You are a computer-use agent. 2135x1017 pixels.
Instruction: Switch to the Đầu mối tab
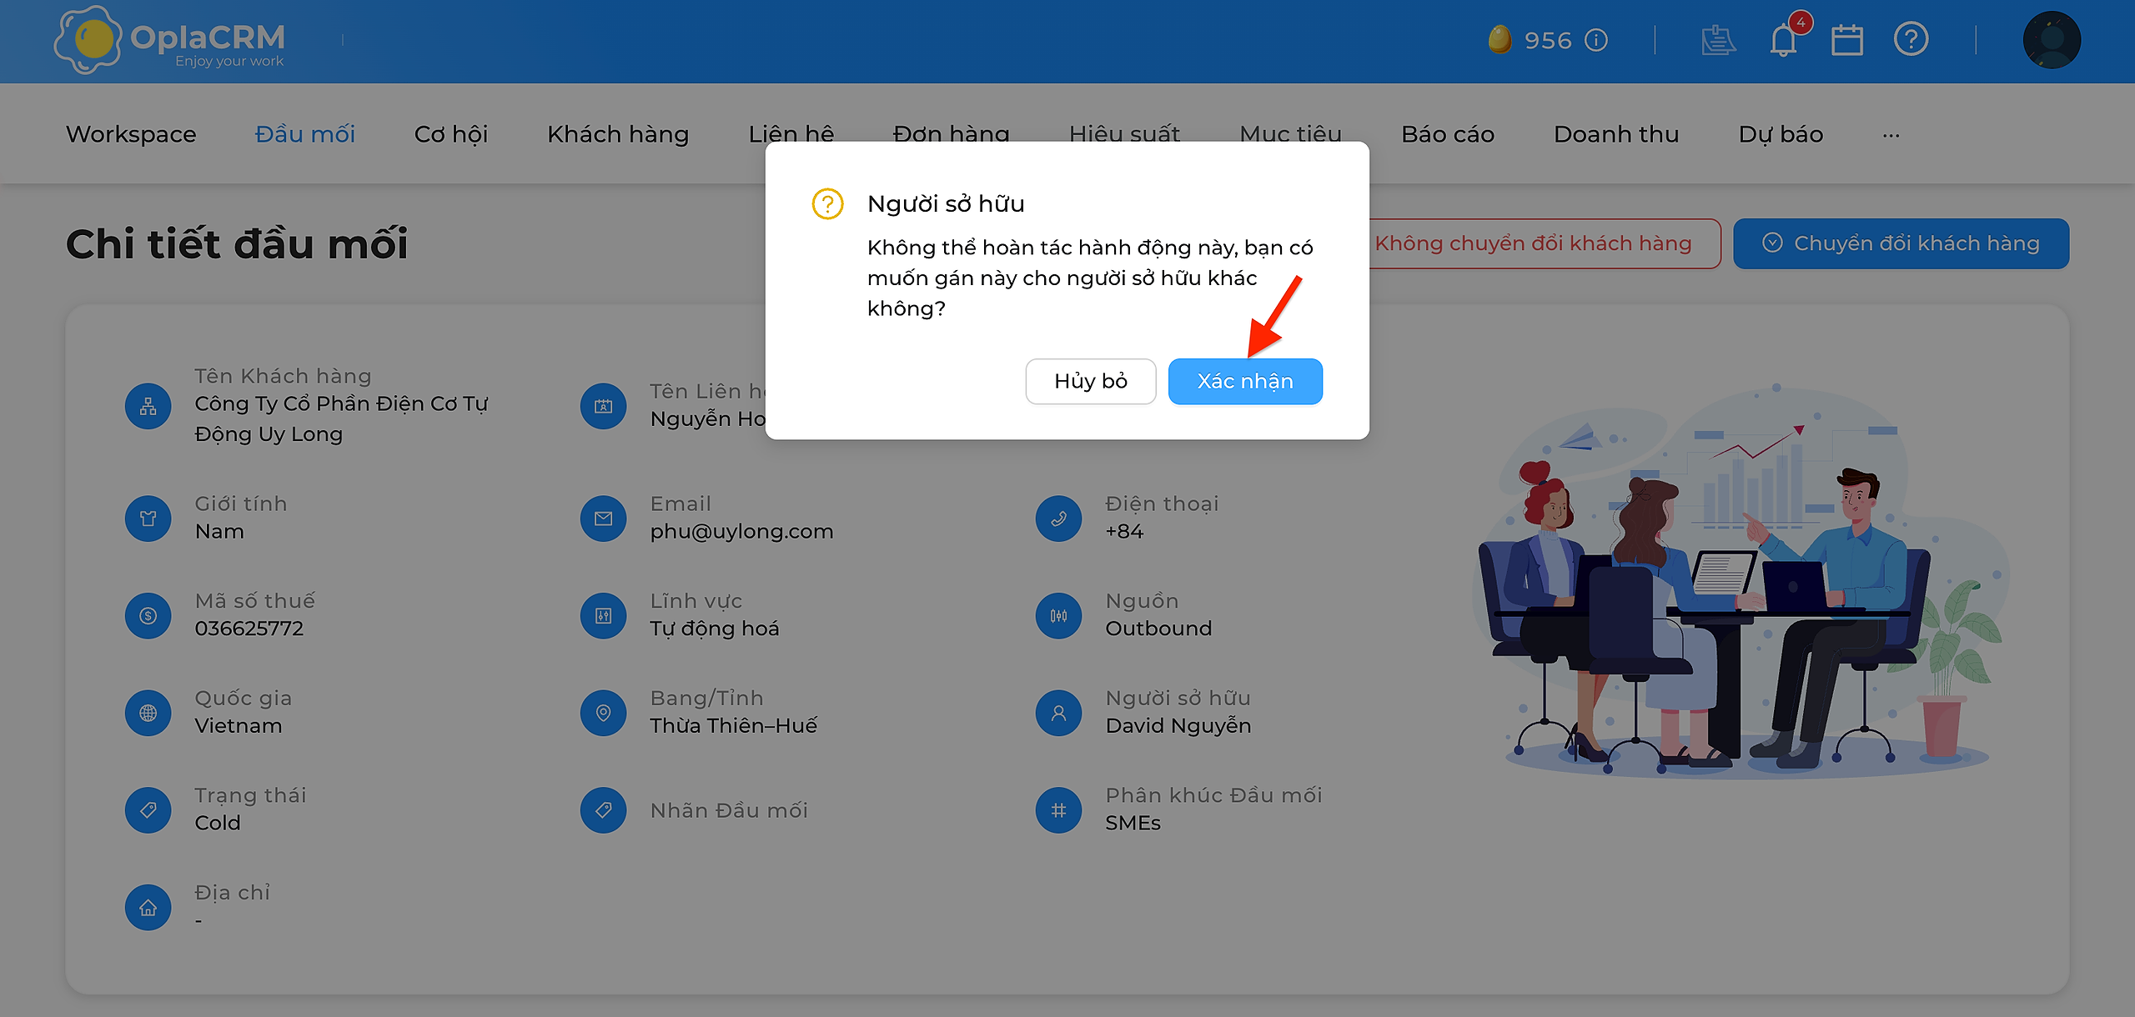pyautogui.click(x=305, y=134)
